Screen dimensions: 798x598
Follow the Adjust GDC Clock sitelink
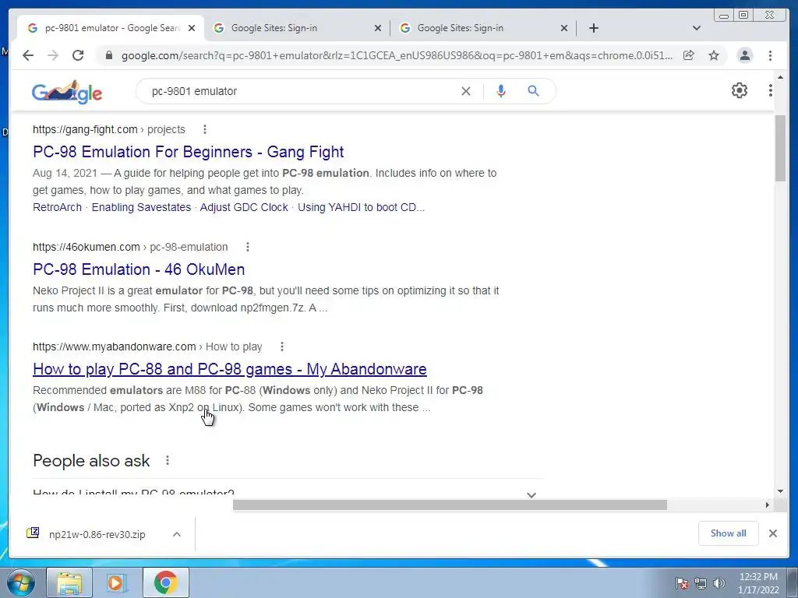pos(244,207)
